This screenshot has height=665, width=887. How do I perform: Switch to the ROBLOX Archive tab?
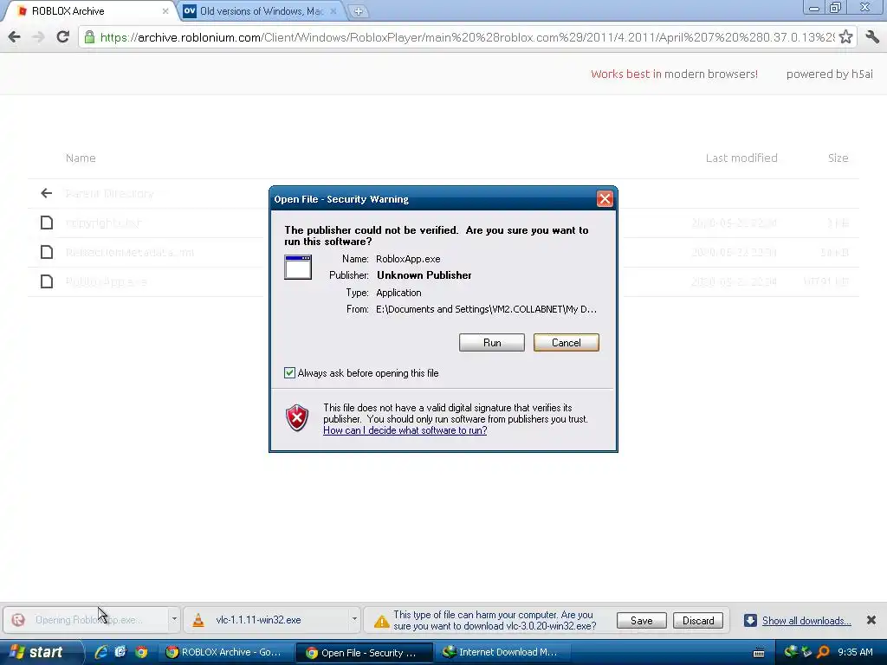coord(90,10)
